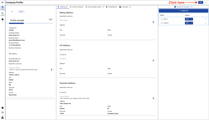
Task: Open the help question mark icon
Action: click(x=2, y=108)
